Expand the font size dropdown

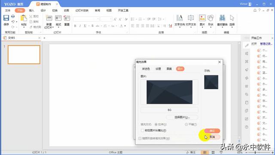[x=111, y=19]
